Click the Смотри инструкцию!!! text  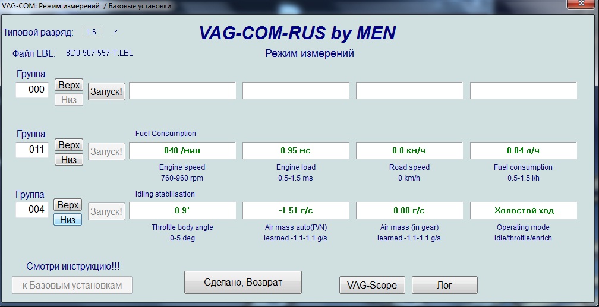[x=73, y=267]
